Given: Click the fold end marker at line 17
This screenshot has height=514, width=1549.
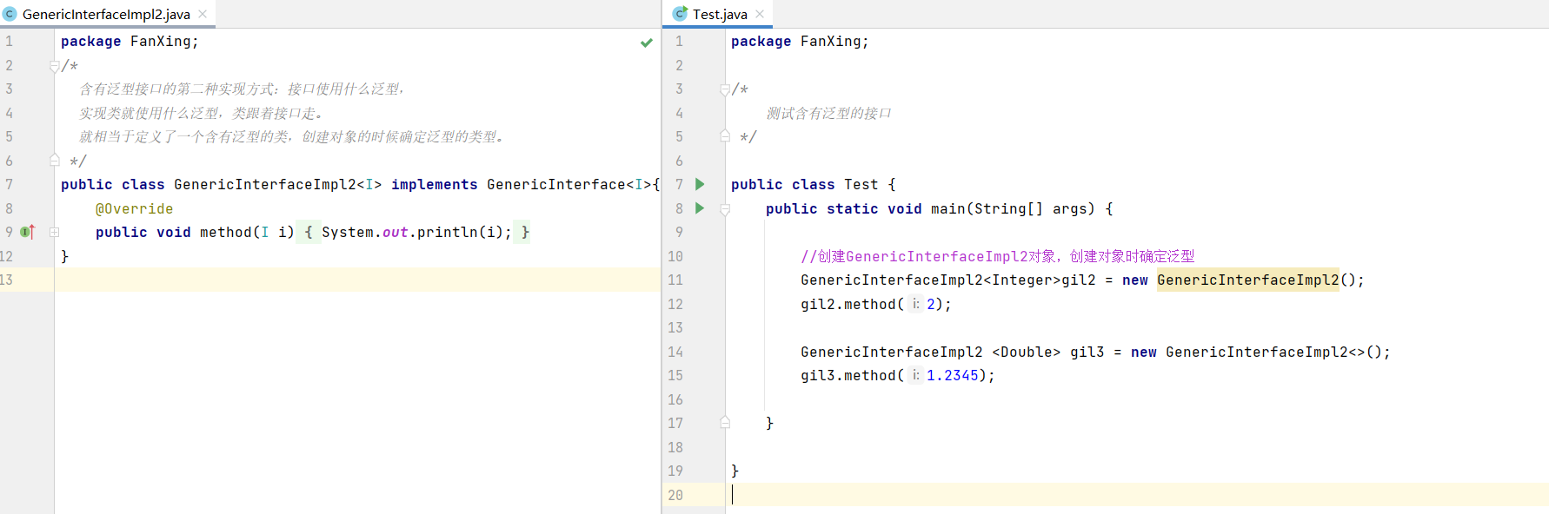Looking at the screenshot, I should [725, 423].
